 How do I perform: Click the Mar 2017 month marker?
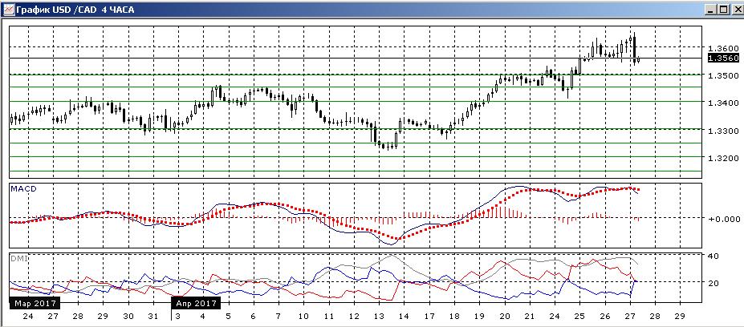pos(33,303)
